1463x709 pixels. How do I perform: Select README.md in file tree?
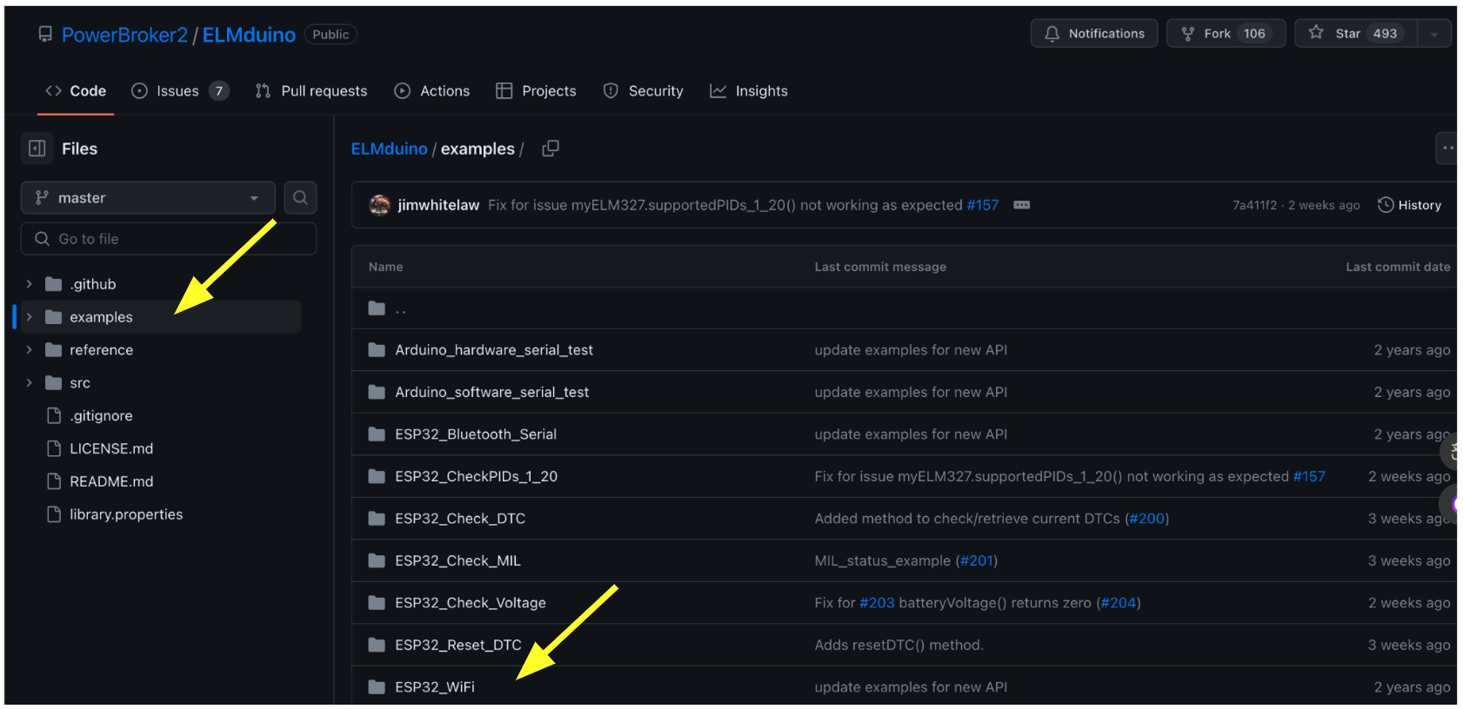[111, 482]
